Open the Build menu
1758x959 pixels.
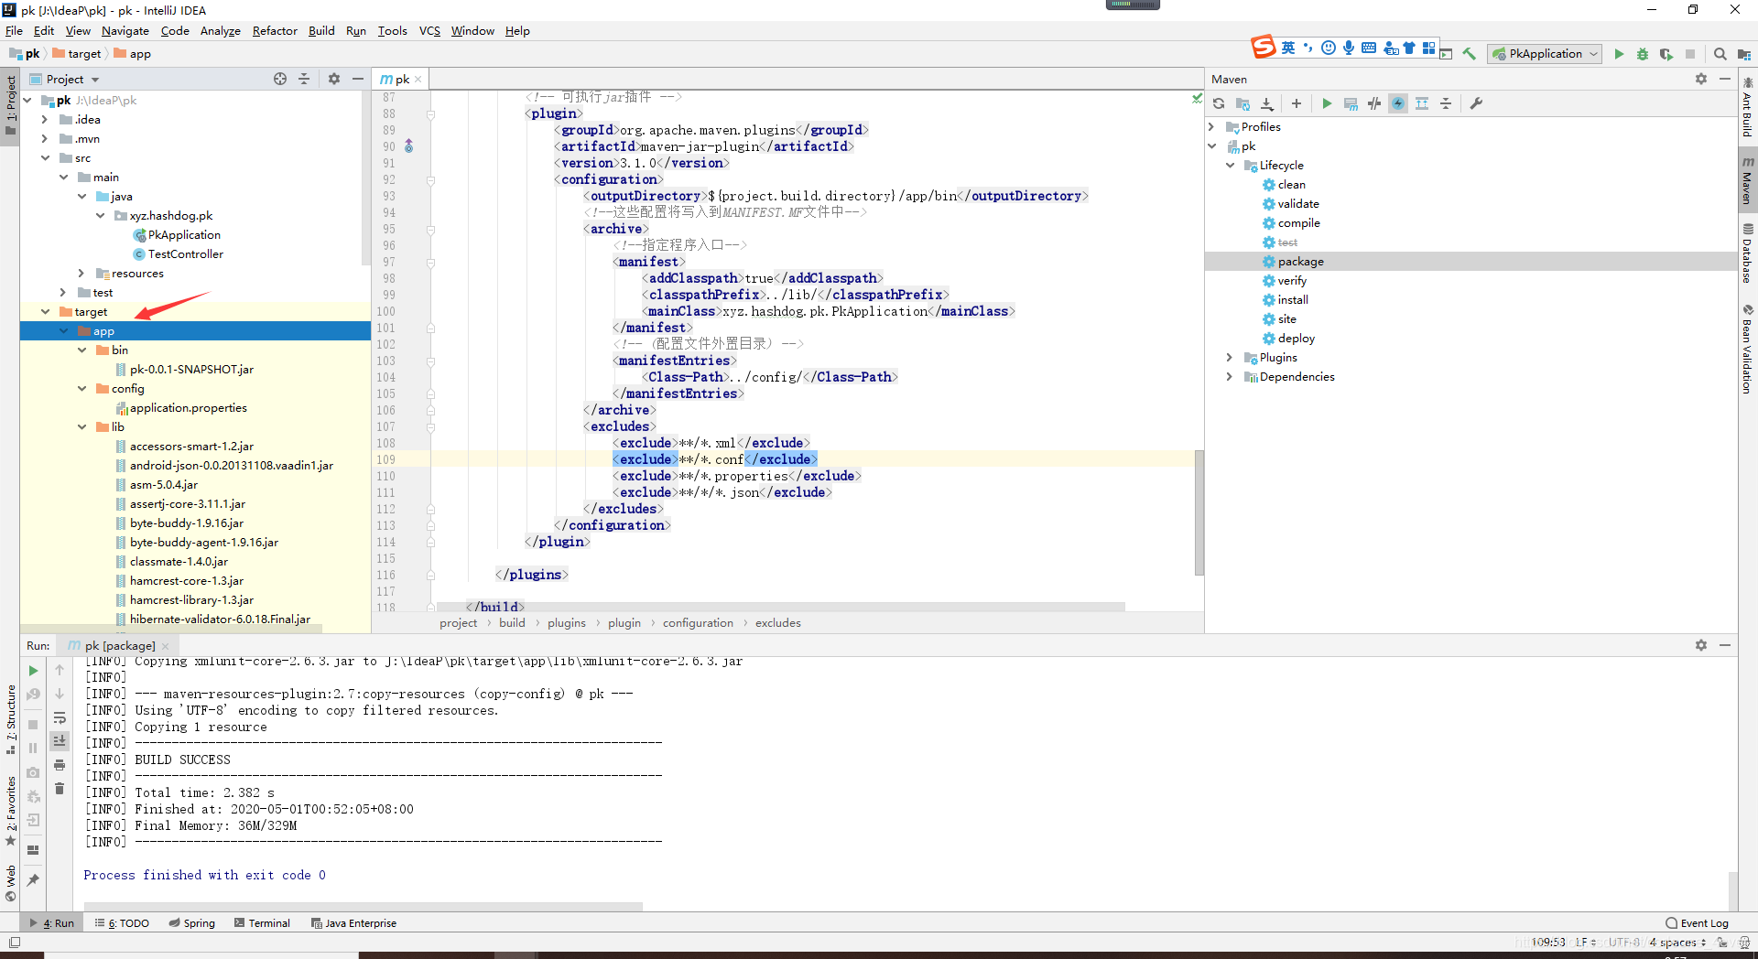click(x=321, y=31)
